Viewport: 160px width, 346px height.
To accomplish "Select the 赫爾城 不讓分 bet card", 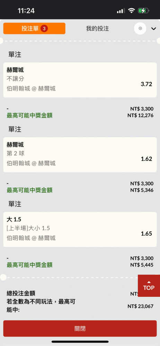I will (80, 80).
